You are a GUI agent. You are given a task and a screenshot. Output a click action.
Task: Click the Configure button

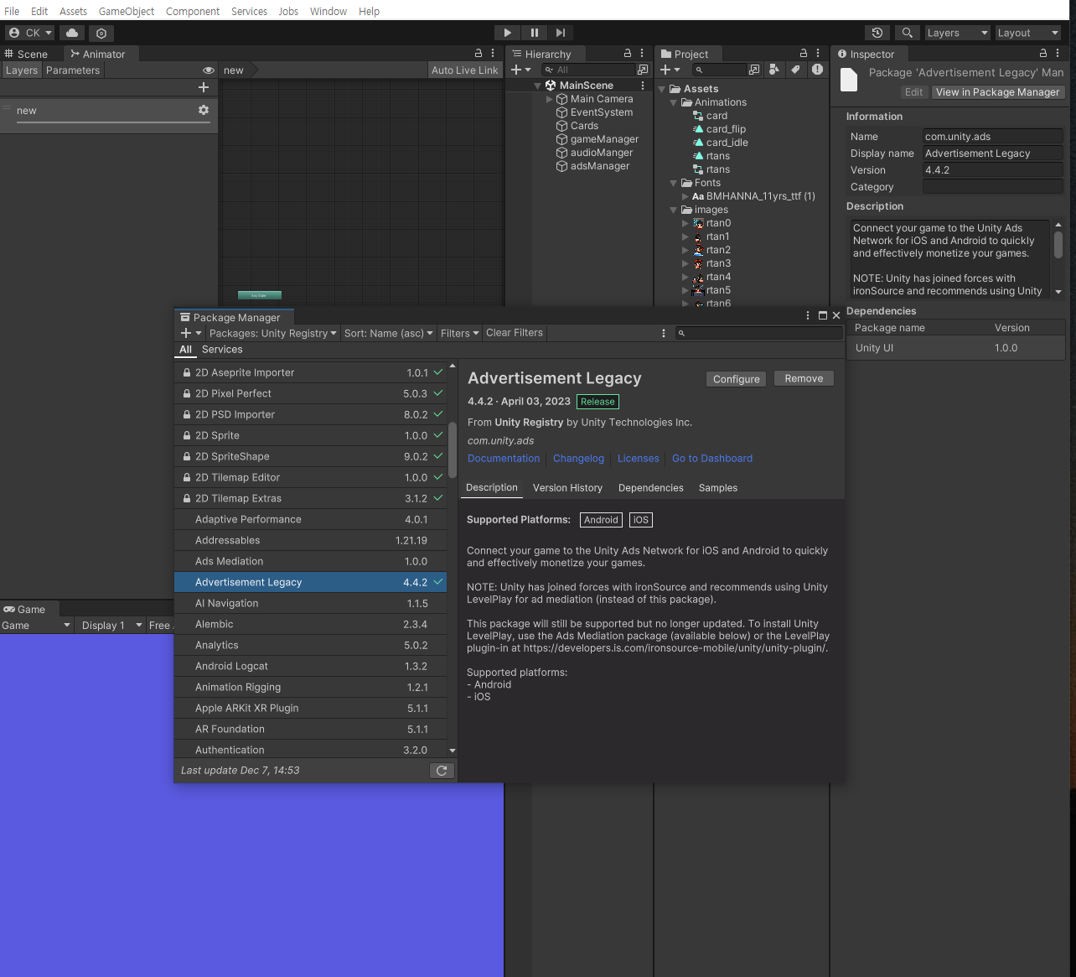(737, 379)
